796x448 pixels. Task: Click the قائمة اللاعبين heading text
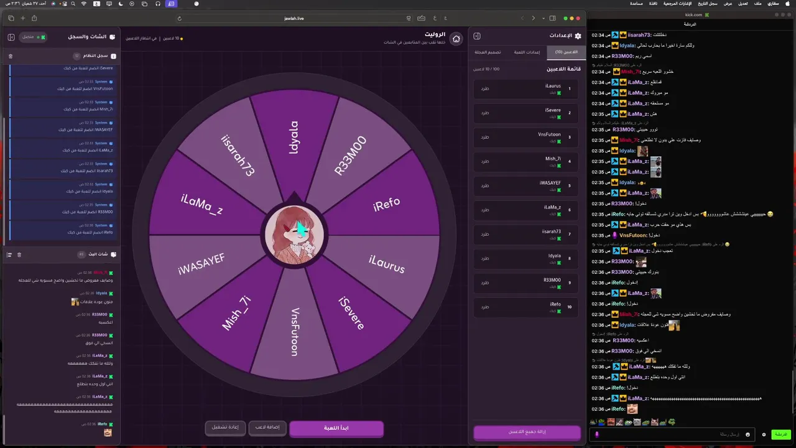(x=563, y=69)
